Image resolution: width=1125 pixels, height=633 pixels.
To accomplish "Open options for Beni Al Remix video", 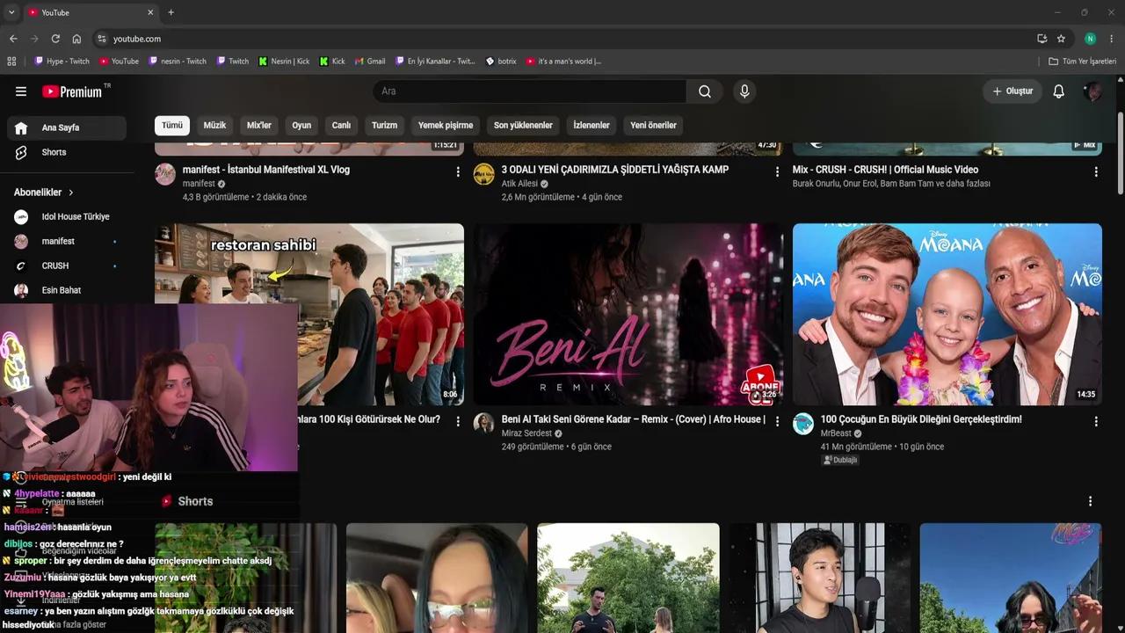I will (777, 422).
